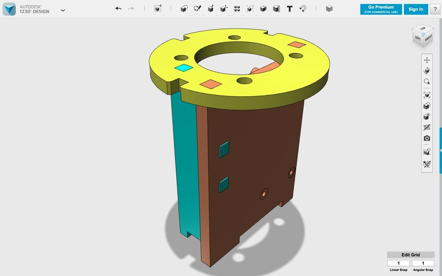Open the Grouping tool menu
442x276 pixels.
(x=250, y=9)
